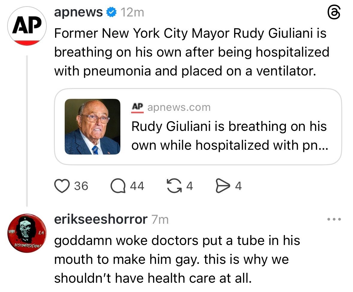Click the 44 reply count
The image size is (353, 292).
(x=137, y=186)
